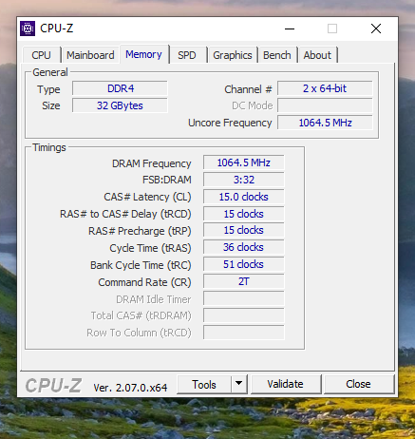
Task: Open the CPU tab
Action: tap(41, 55)
